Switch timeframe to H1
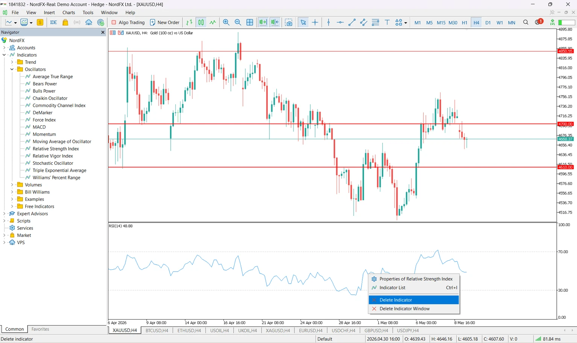This screenshot has height=343, width=577. (x=465, y=23)
